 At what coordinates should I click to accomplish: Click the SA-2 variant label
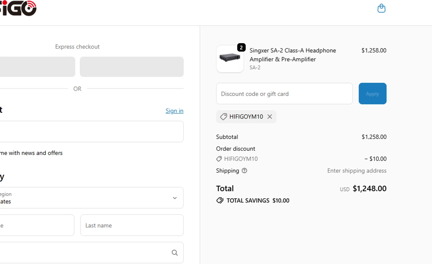(255, 67)
